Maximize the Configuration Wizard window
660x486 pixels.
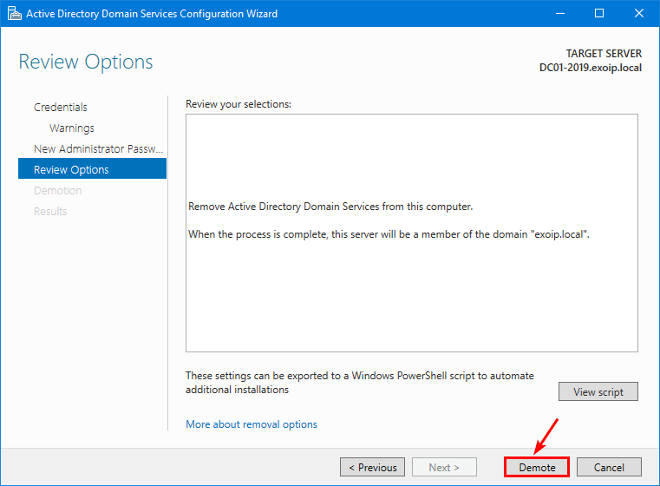point(598,14)
